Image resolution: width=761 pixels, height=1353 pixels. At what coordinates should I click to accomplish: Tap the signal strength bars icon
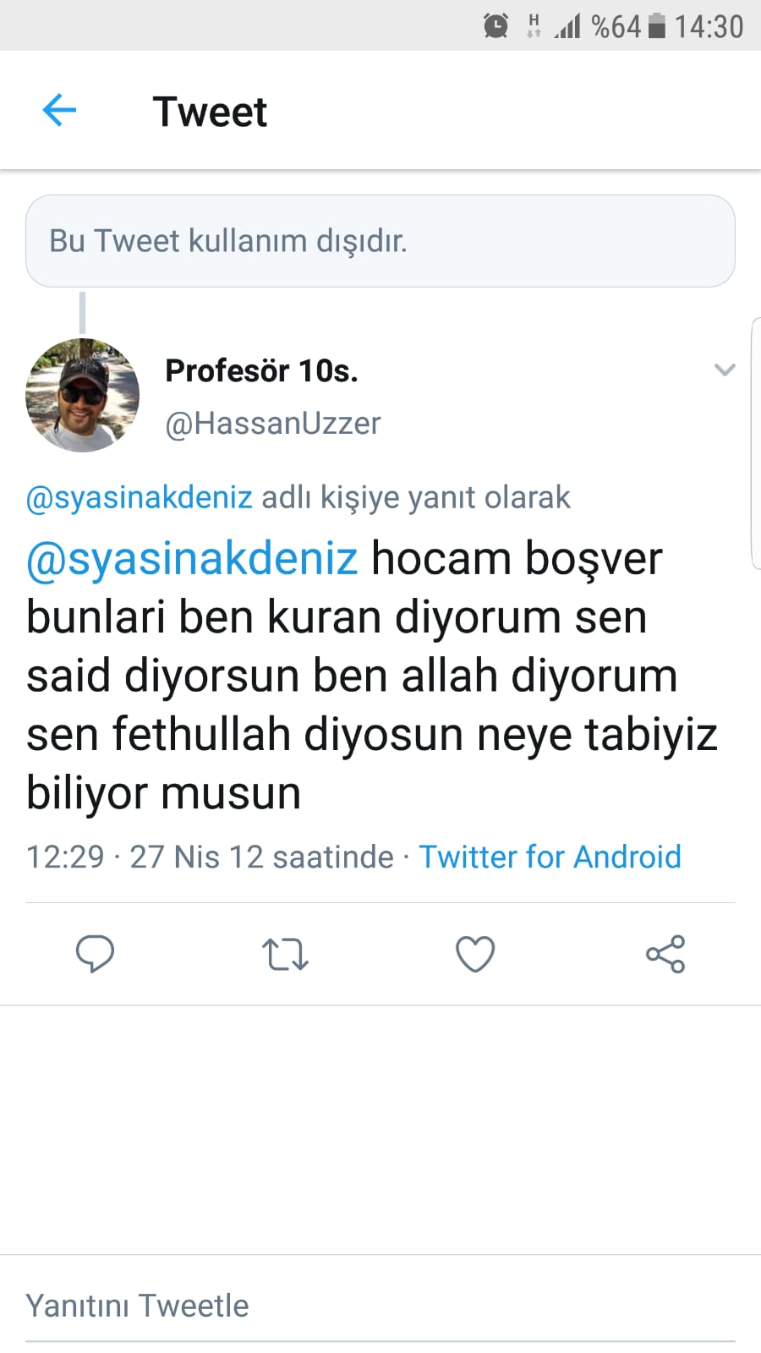[567, 26]
